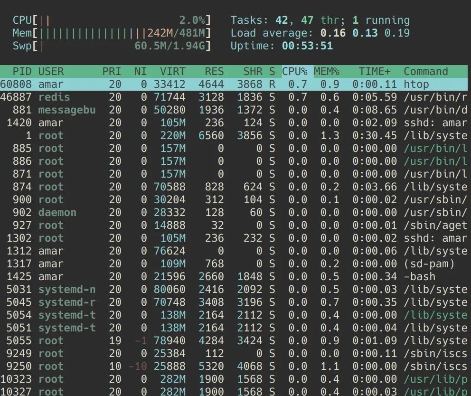Select the (sd-pam) process row 1317

(234, 264)
